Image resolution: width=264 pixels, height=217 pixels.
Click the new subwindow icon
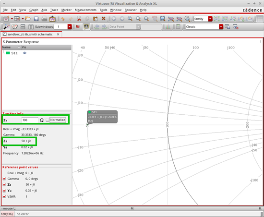[17, 19]
